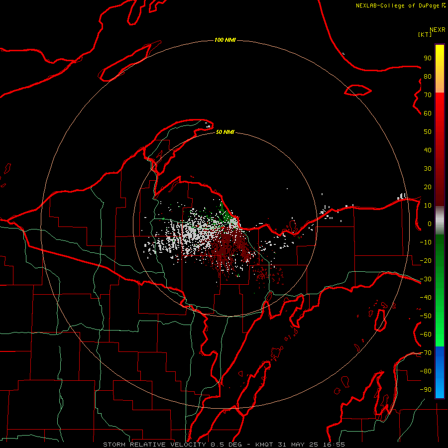
Task: Click the 20 knot value on scale
Action: pos(428,187)
